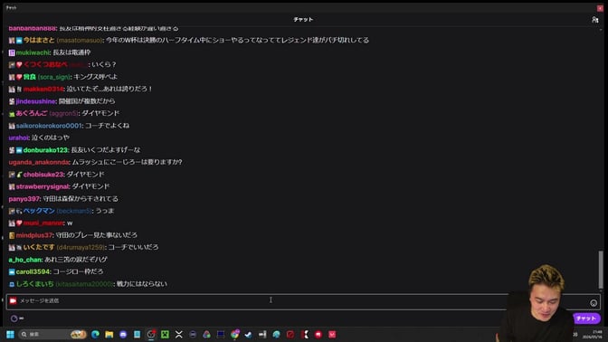Click the channel points icon below the input
608x342 pixels.
[14, 318]
